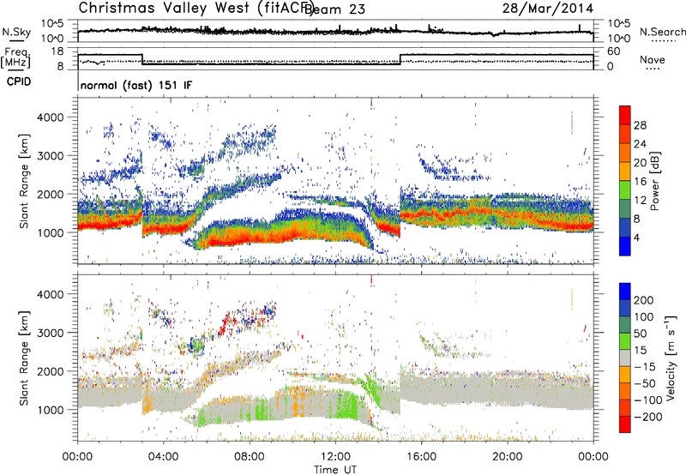
Task: Click the plot title 'Christmas Valley West (fitACF)'
Action: (x=196, y=8)
